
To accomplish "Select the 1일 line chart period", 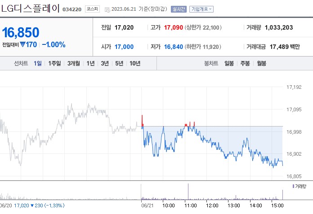I will click(37, 63).
